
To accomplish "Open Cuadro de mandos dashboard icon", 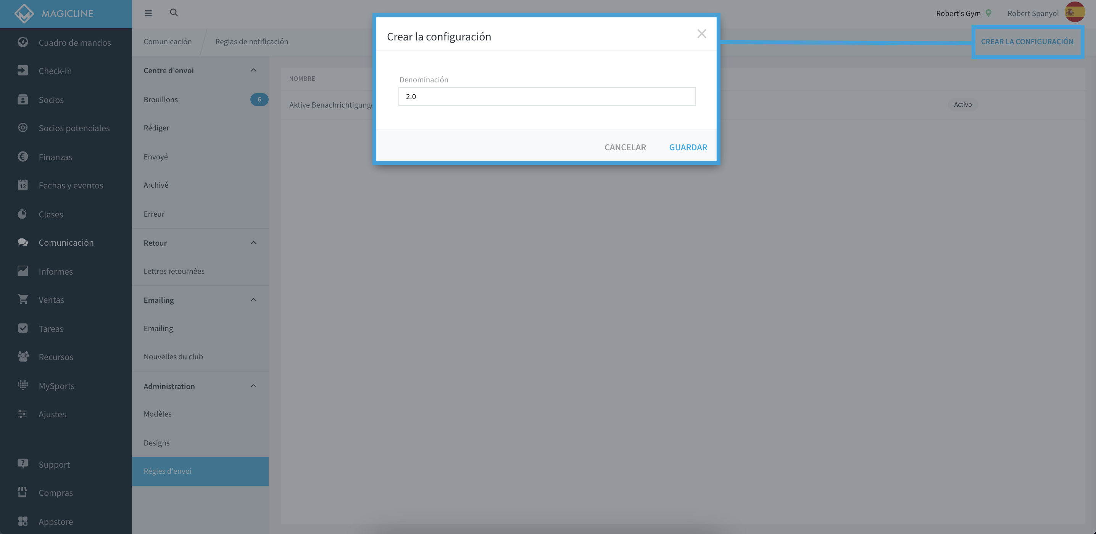I will click(x=23, y=42).
